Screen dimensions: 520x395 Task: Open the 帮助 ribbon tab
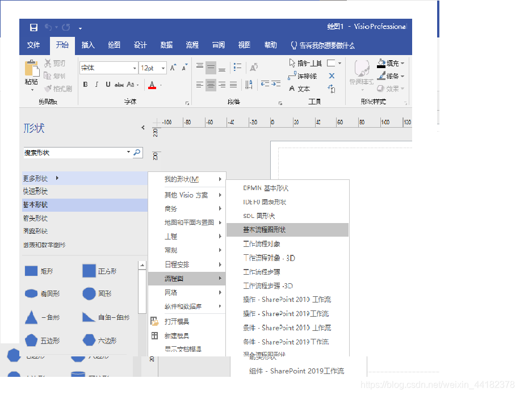click(271, 45)
